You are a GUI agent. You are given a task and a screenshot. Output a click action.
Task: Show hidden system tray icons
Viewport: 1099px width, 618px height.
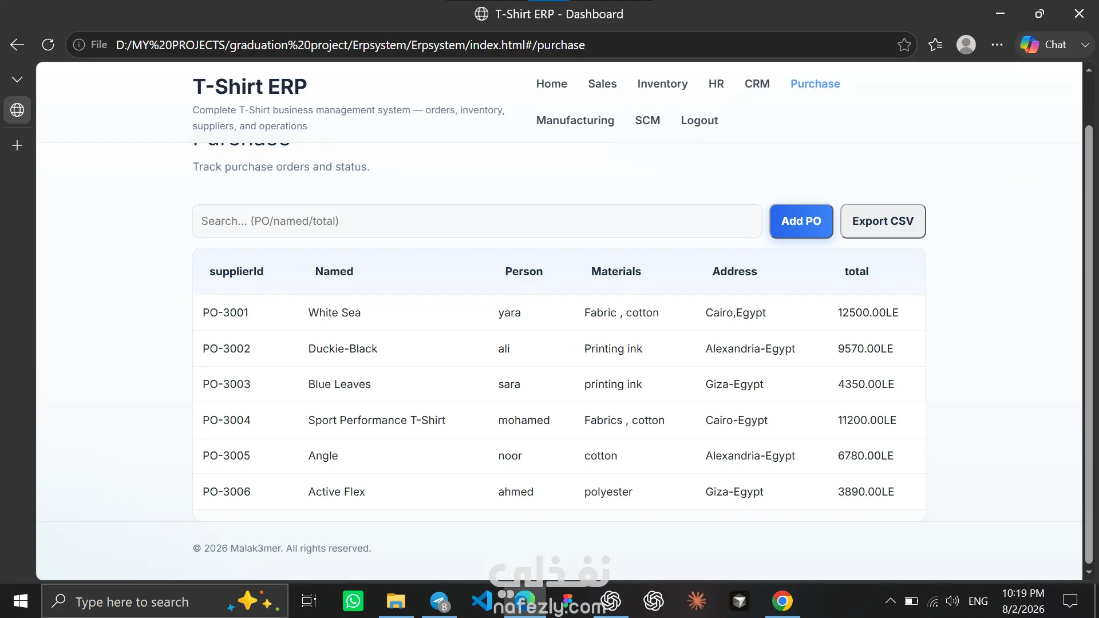tap(890, 601)
